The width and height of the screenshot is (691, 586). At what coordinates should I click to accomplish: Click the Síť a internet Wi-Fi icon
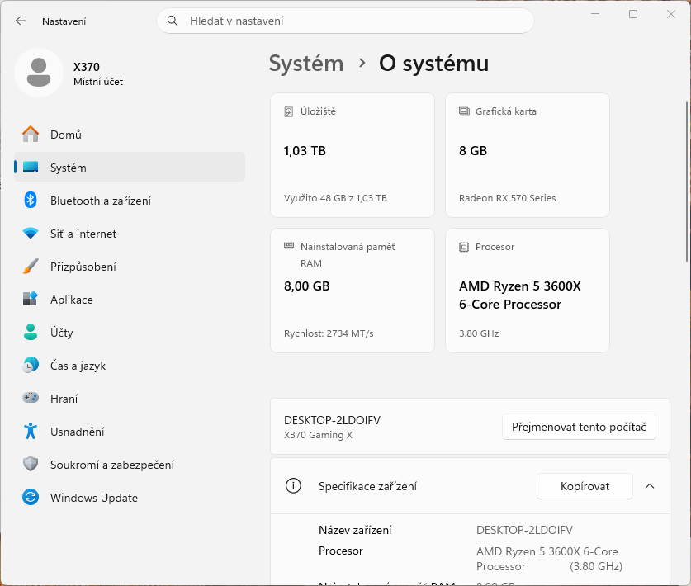click(31, 234)
